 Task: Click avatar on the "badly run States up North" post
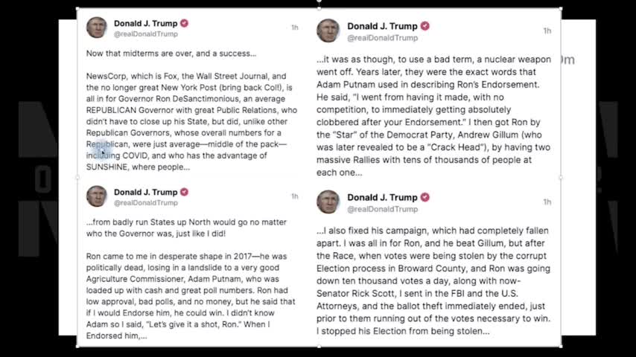97,196
